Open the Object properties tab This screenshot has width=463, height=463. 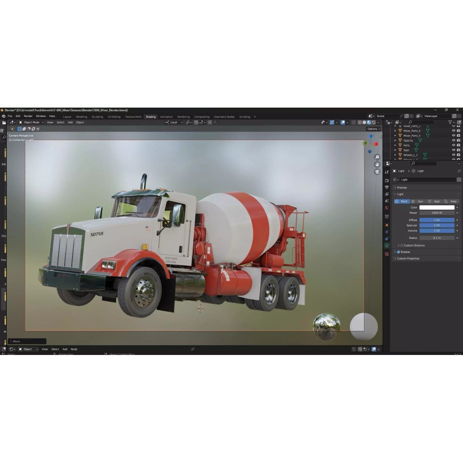click(x=387, y=225)
